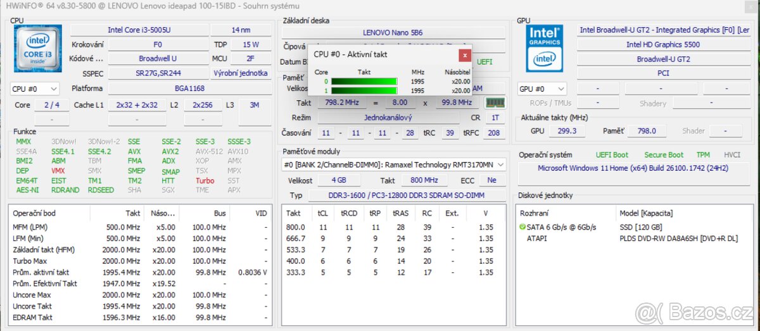Click green check icon in SATA 6 Gb/s row

click(522, 227)
